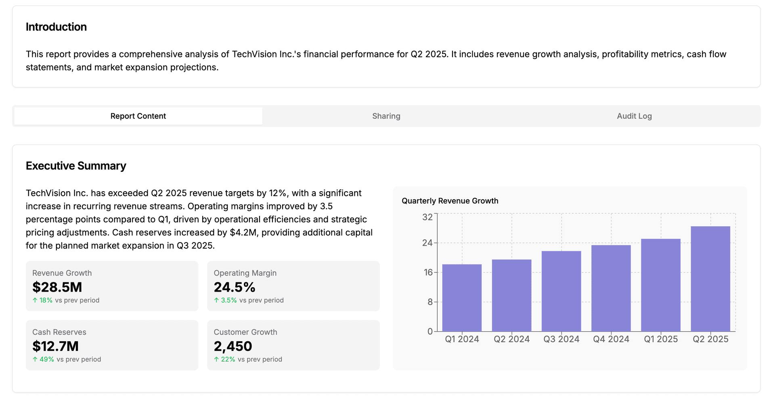Click the green up arrow under Operating Margin
The height and width of the screenshot is (401, 775).
point(216,300)
